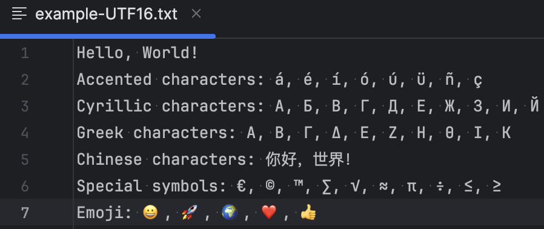Image resolution: width=544 pixels, height=229 pixels.
Task: Click line number 7 in the gutter
Action: tap(25, 213)
